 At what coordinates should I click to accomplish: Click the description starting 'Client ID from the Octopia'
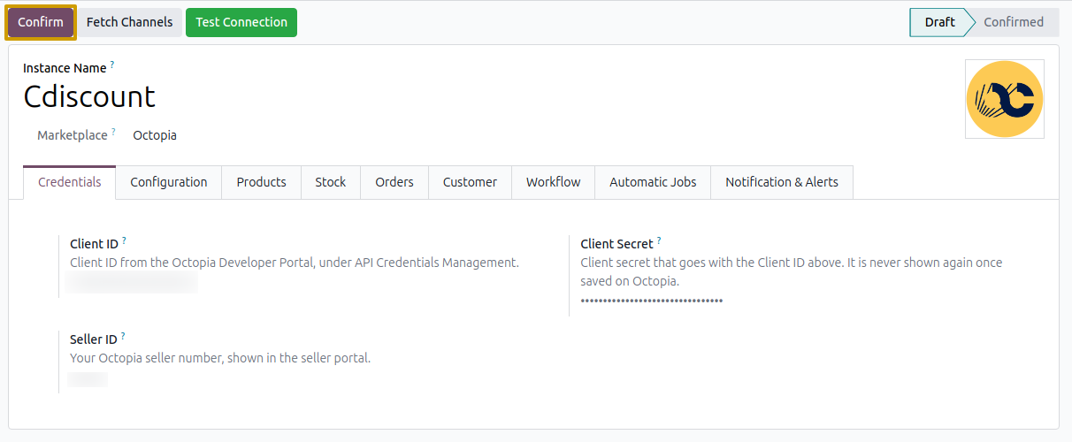click(295, 263)
